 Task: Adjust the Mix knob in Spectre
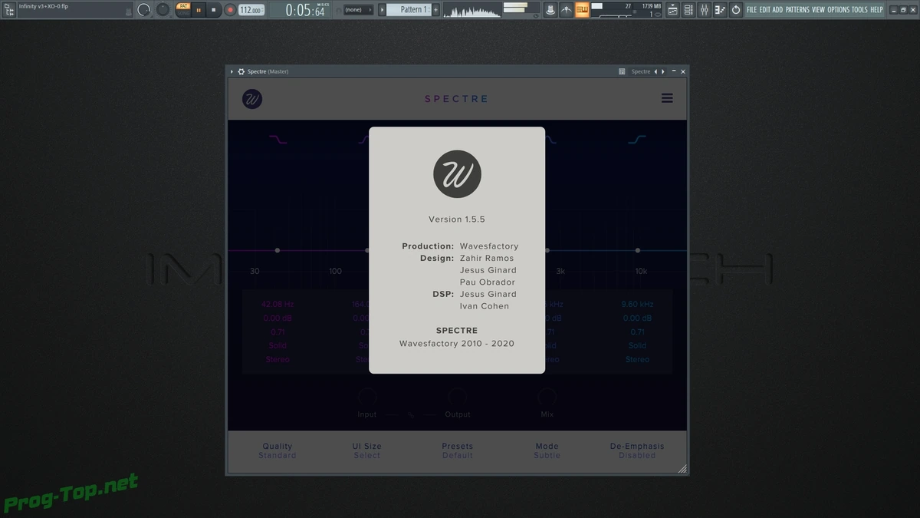[x=547, y=397]
